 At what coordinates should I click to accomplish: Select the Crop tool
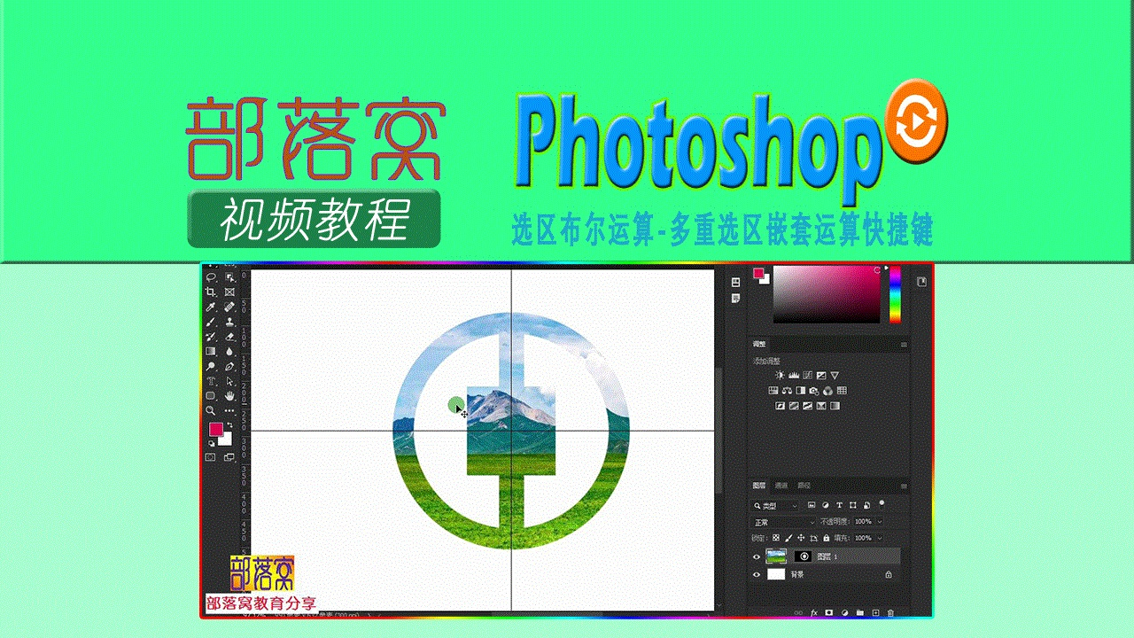(211, 292)
